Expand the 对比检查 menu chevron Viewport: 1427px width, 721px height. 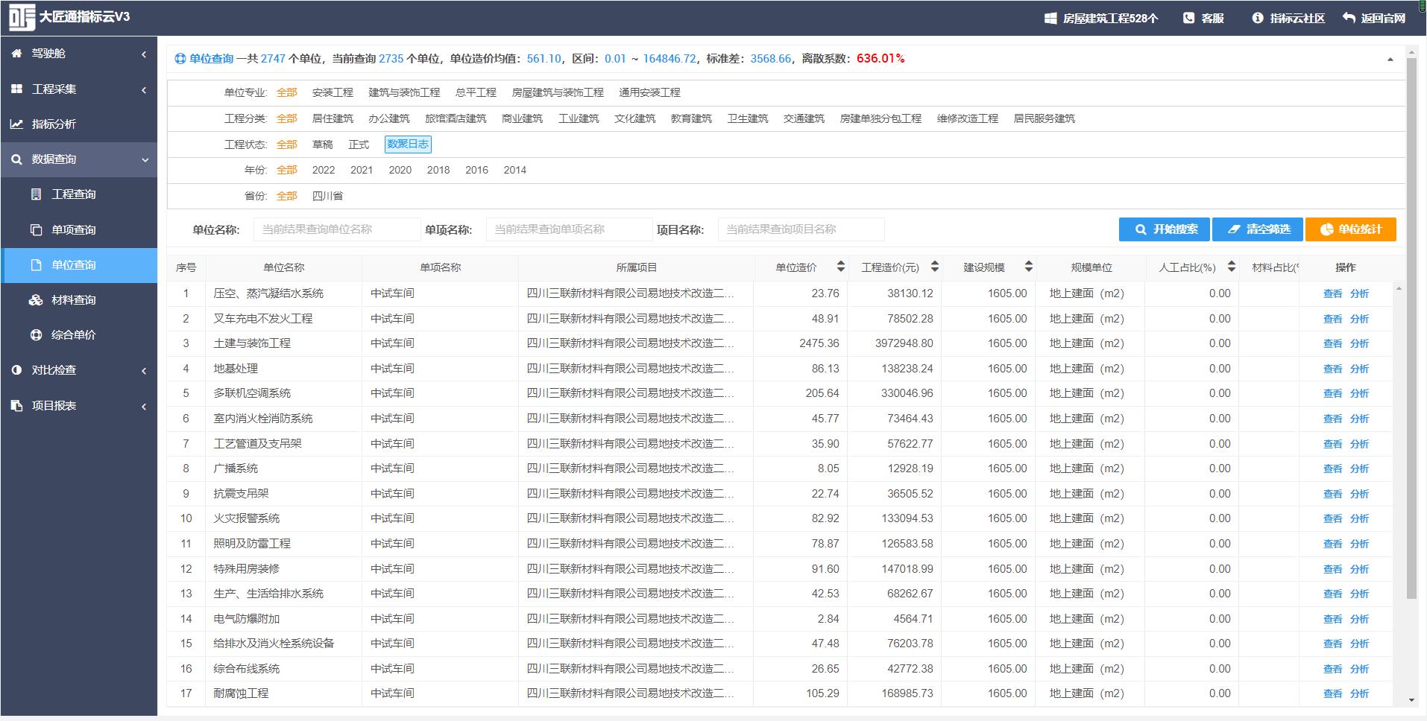point(144,370)
